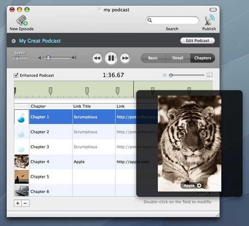Screen dimensions: 249x226
Task: Click the large tiger artwork preview
Action: [x=190, y=143]
